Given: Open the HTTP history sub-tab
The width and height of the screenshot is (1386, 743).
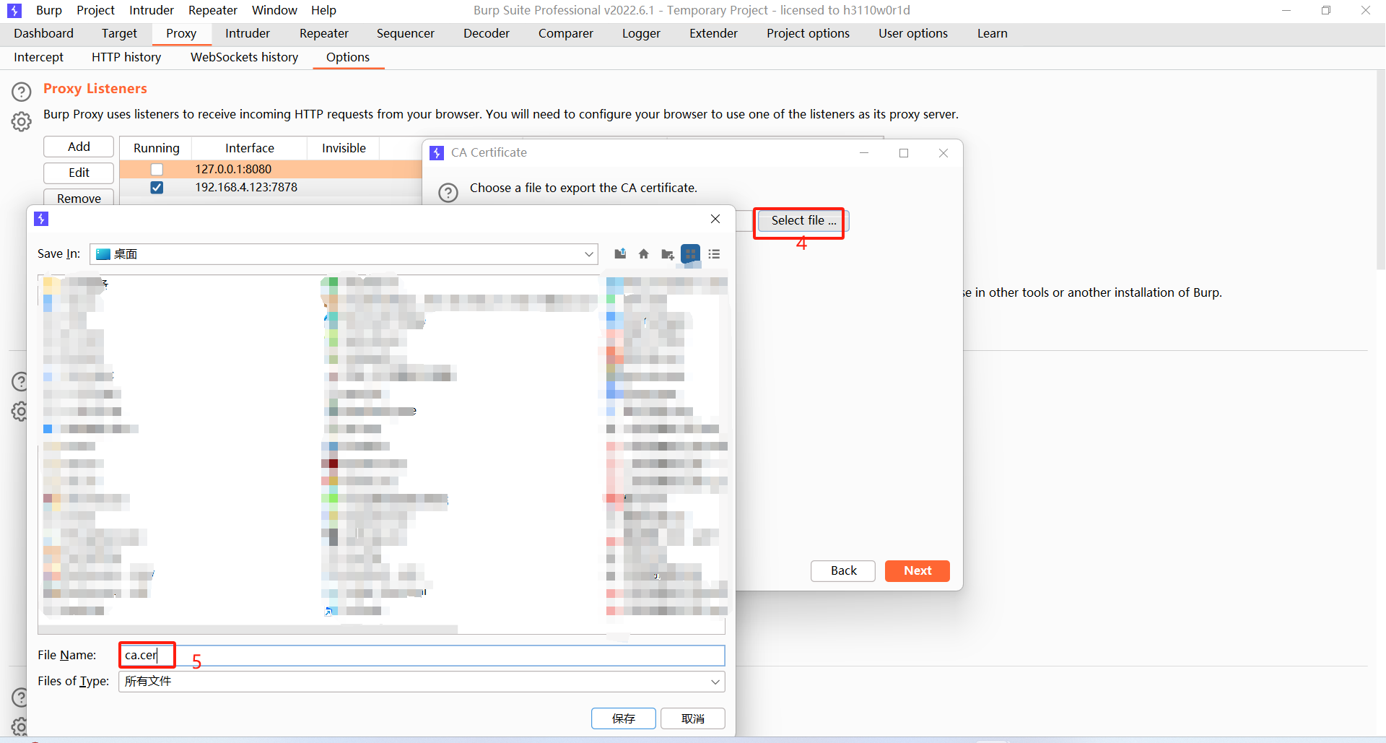Looking at the screenshot, I should [x=126, y=57].
